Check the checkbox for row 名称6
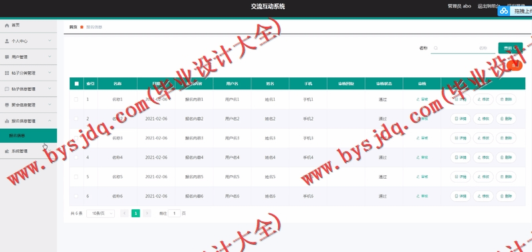 point(76,196)
